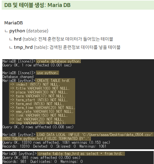
Task: Click the 'CREATE TABLE hrd(' statement
Action: pos(53,80)
